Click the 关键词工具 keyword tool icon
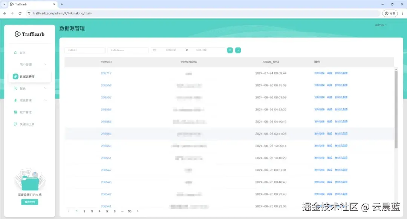This screenshot has width=407, height=219. [15, 124]
